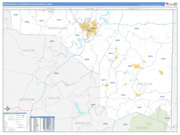Click ZIP code 26440 label
This screenshot has width=180, height=135.
point(93,105)
